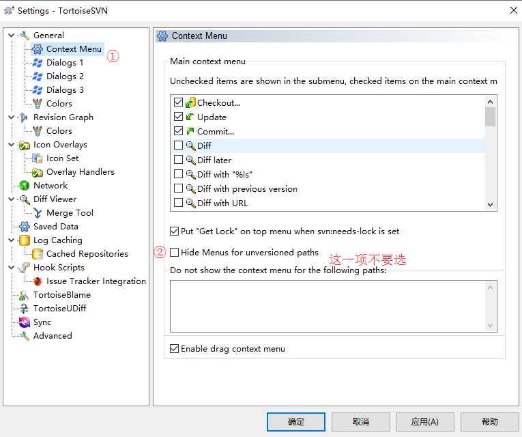Viewport: 522px width, 437px height.
Task: Click the 确定 (OK) button
Action: (296, 422)
